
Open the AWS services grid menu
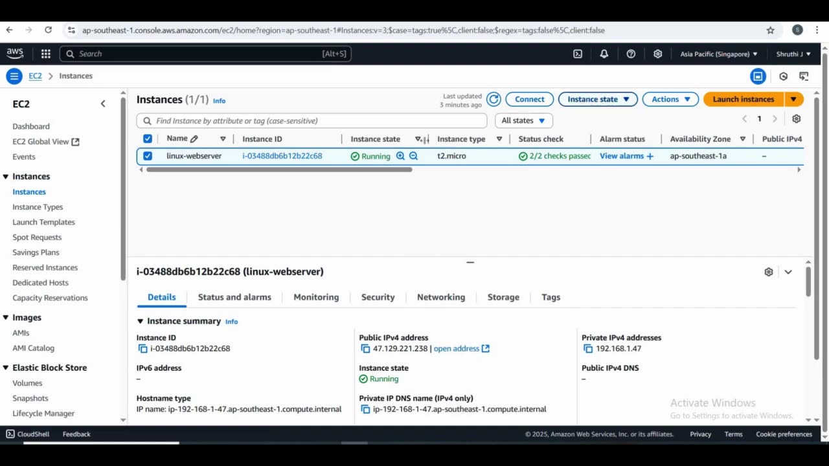pos(45,54)
